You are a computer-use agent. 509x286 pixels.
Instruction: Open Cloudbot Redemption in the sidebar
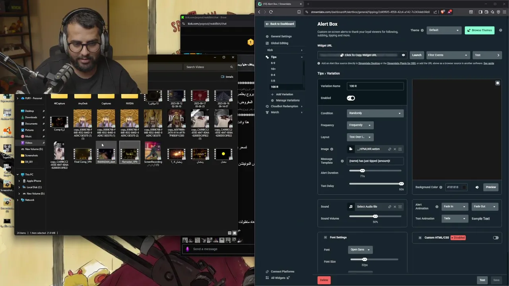(284, 106)
